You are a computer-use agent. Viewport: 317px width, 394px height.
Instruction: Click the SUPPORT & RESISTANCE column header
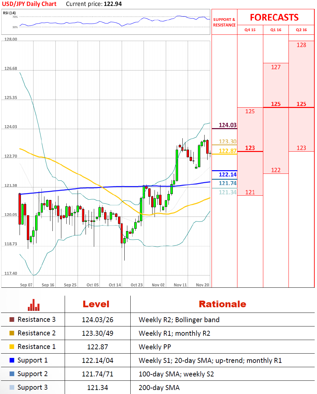tap(224, 22)
